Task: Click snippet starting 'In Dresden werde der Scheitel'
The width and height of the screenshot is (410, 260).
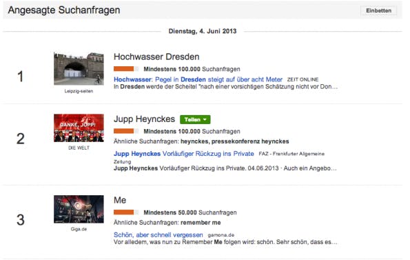Action: click(225, 87)
